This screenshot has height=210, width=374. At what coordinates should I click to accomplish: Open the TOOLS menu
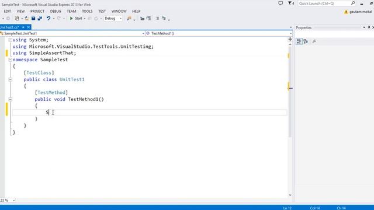click(x=87, y=11)
